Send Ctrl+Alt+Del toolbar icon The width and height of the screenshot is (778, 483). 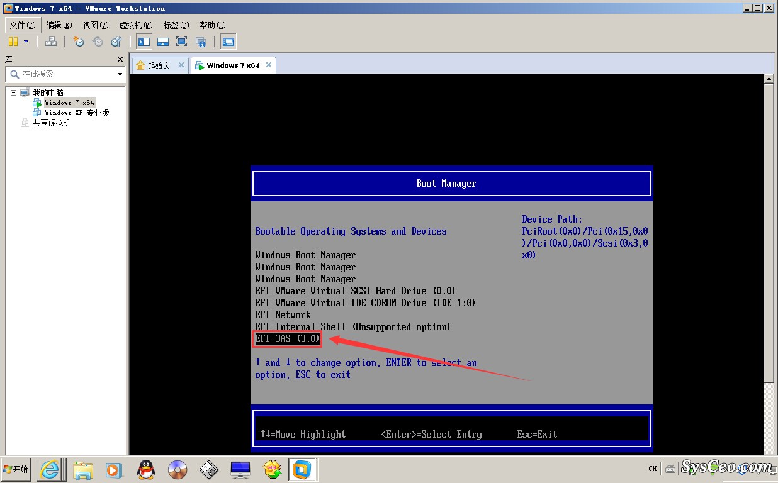pyautogui.click(x=51, y=42)
